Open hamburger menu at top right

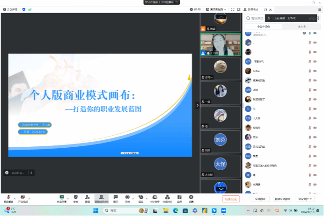(320, 9)
